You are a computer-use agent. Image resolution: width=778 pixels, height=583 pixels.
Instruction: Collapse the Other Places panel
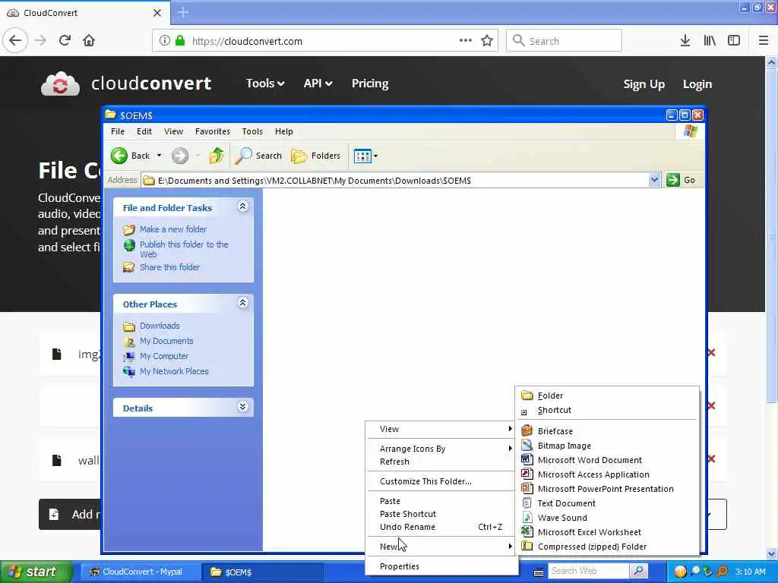coord(242,303)
